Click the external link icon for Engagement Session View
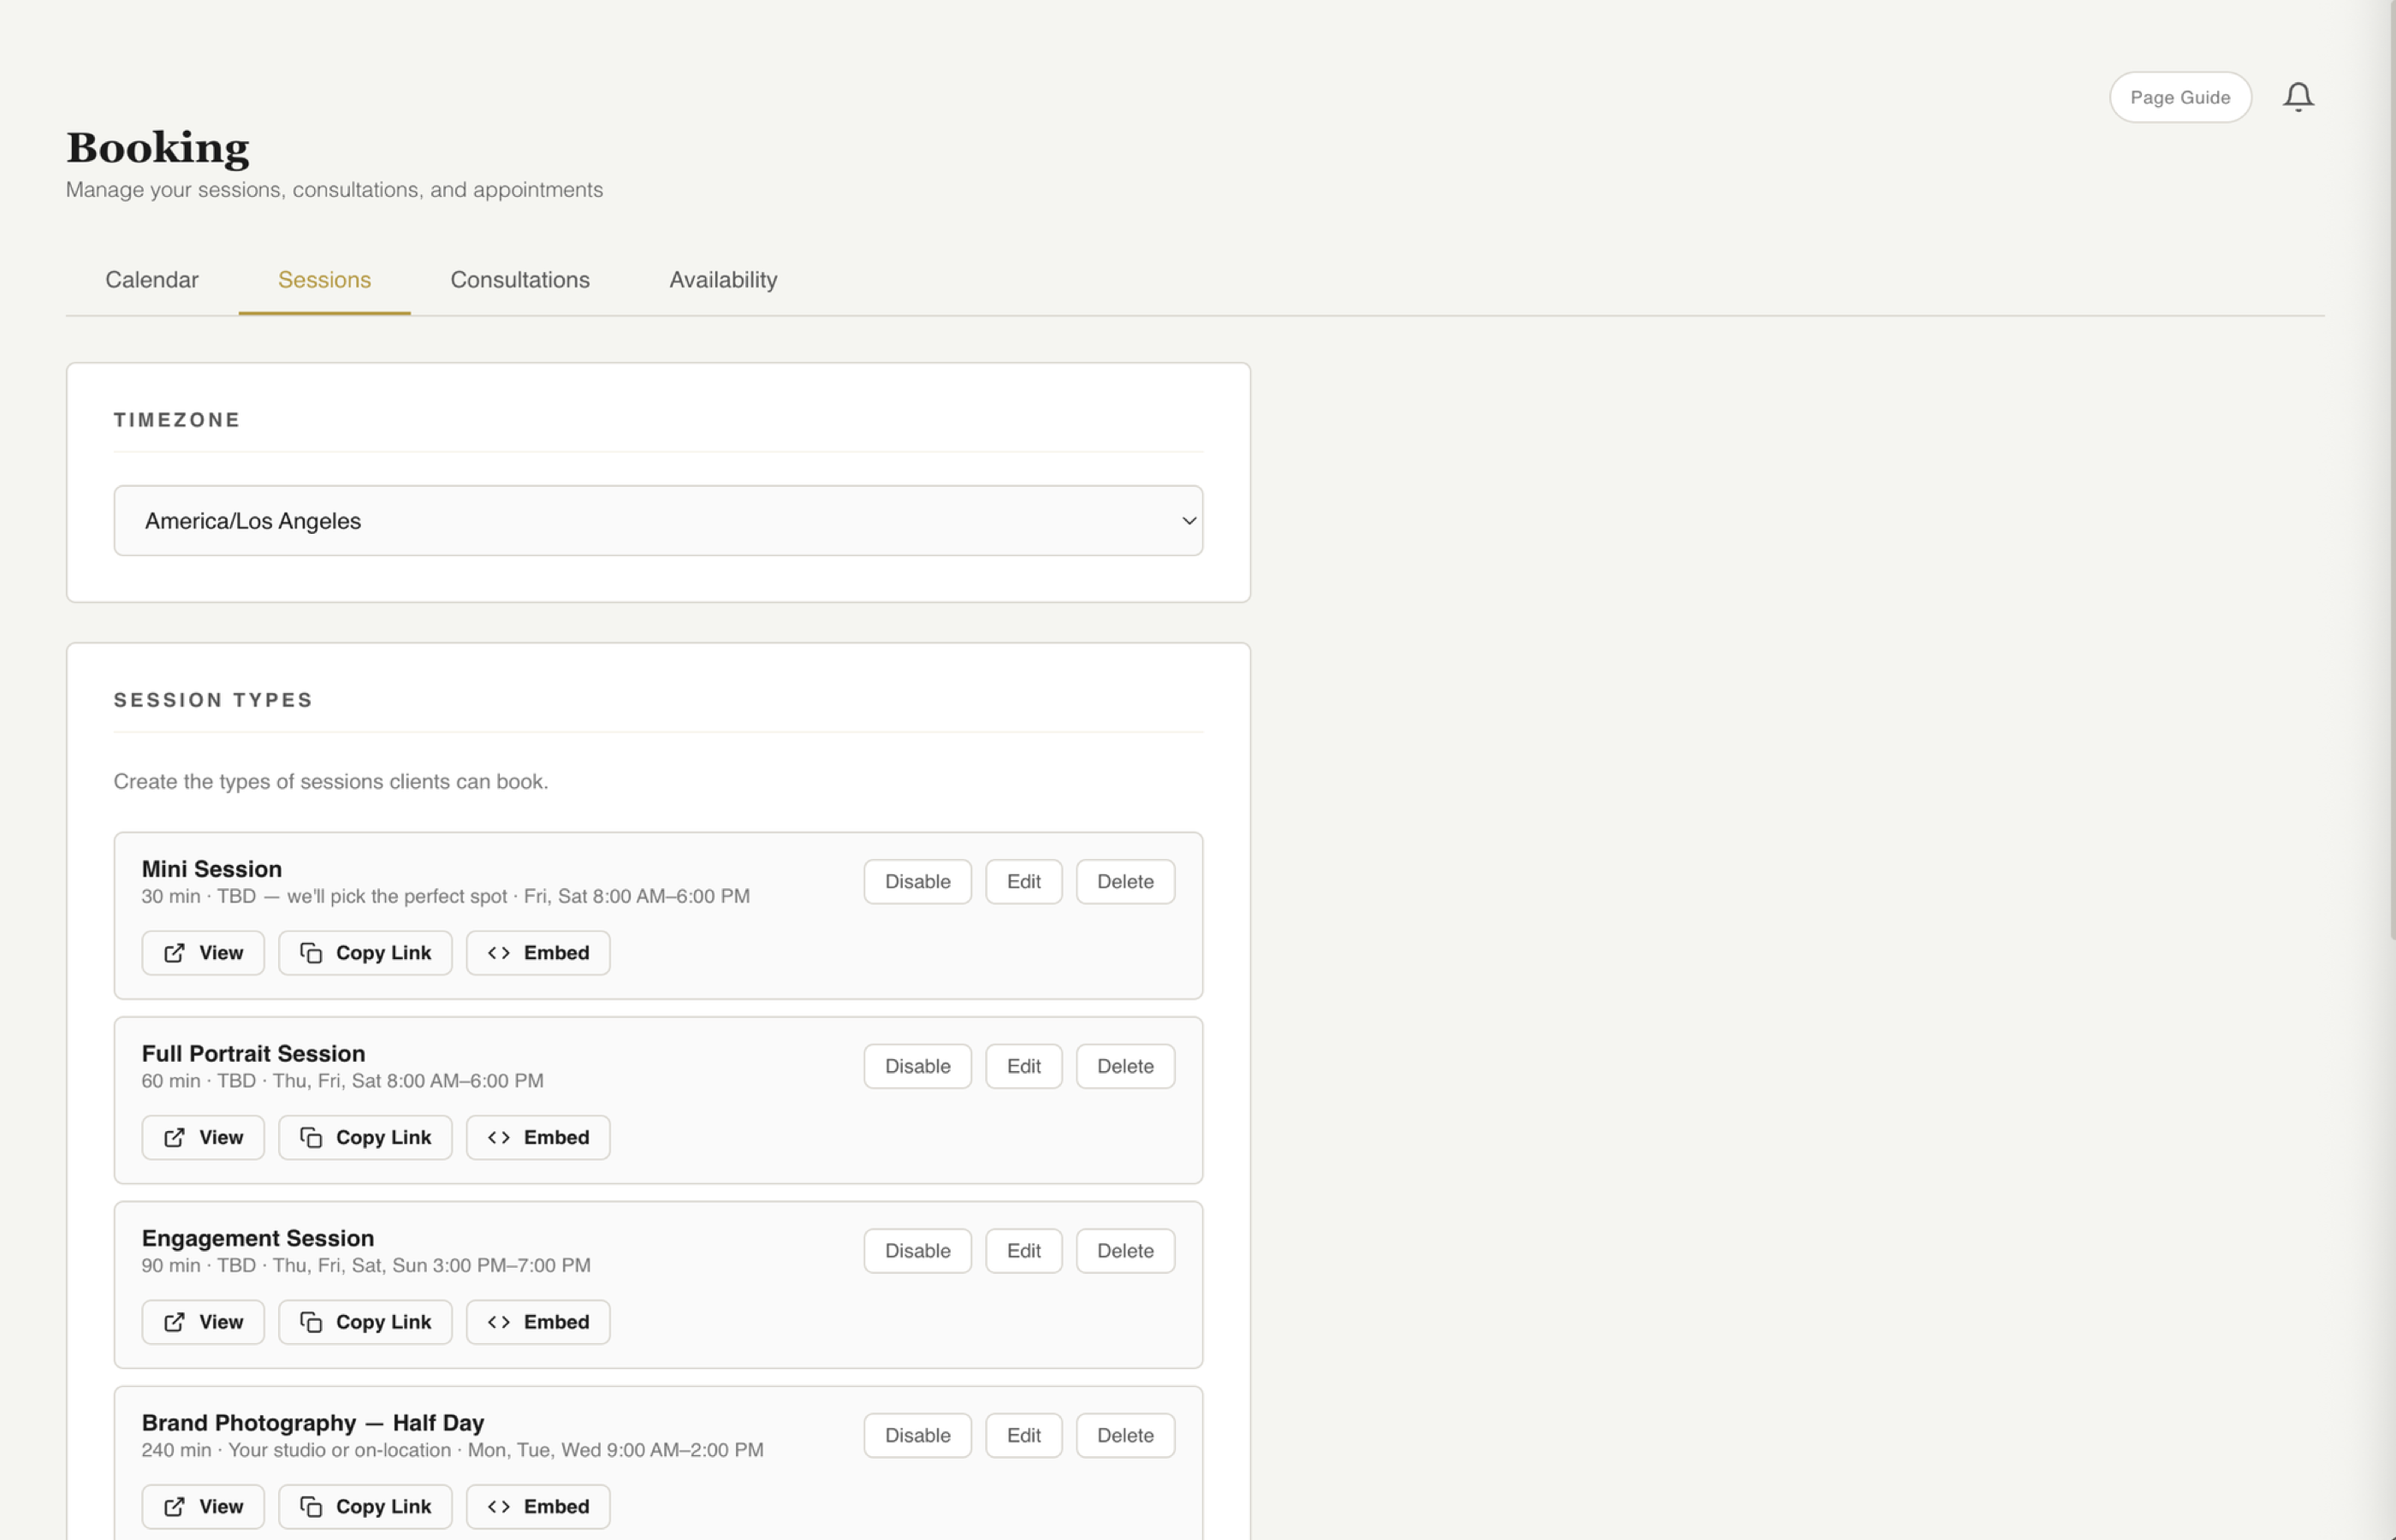This screenshot has width=2396, height=1540. (x=174, y=1321)
